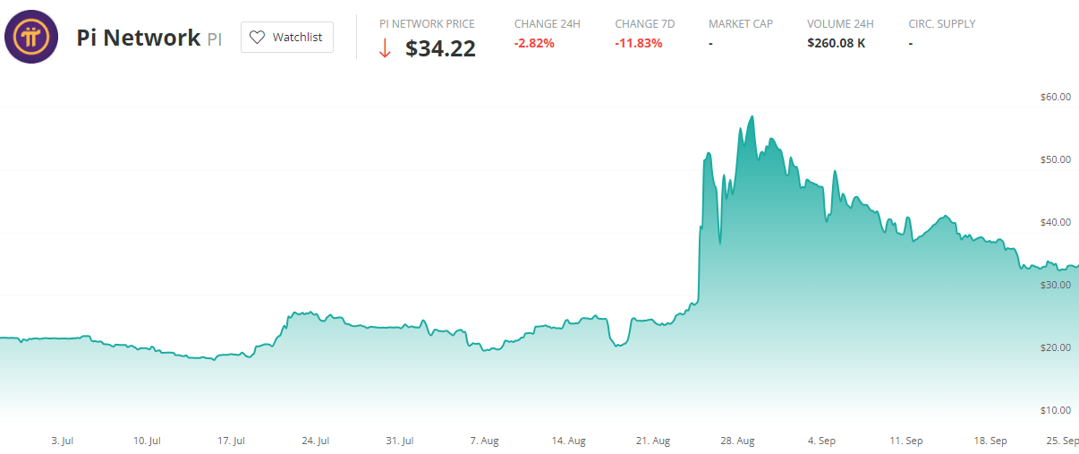Click the 25. Sep date axis label
1079x454 pixels.
pos(1064,441)
